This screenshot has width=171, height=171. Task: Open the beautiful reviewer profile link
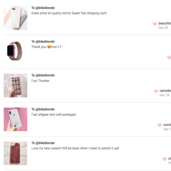pos(165,23)
